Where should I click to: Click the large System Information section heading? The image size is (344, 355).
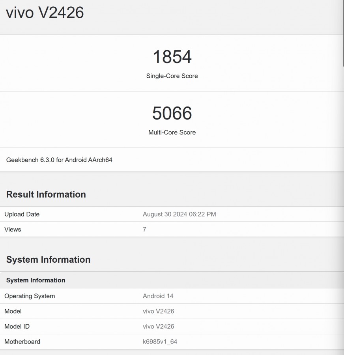48,260
